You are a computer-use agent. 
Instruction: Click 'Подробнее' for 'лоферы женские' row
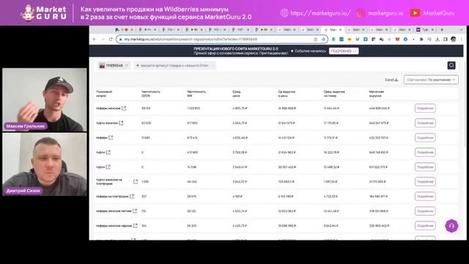click(425, 108)
